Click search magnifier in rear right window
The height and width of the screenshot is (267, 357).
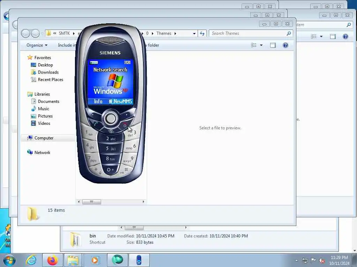[349, 25]
